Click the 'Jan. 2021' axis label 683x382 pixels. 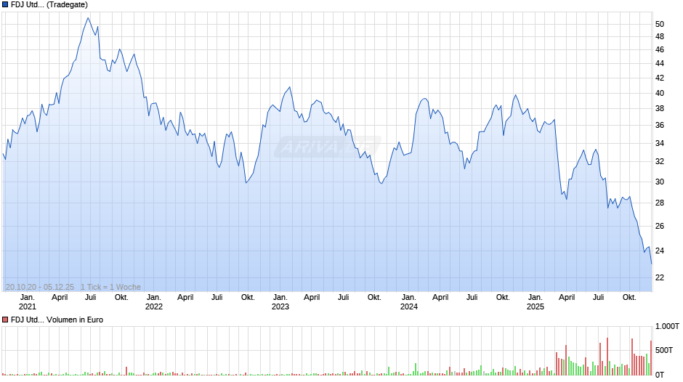pyautogui.click(x=28, y=302)
